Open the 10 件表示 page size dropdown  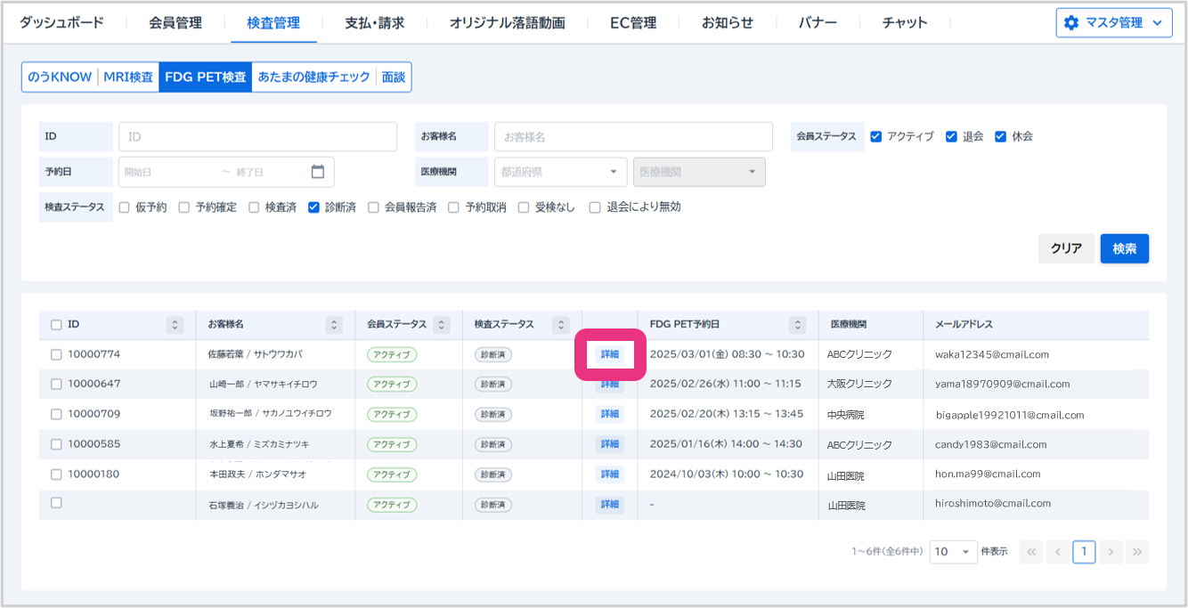953,552
